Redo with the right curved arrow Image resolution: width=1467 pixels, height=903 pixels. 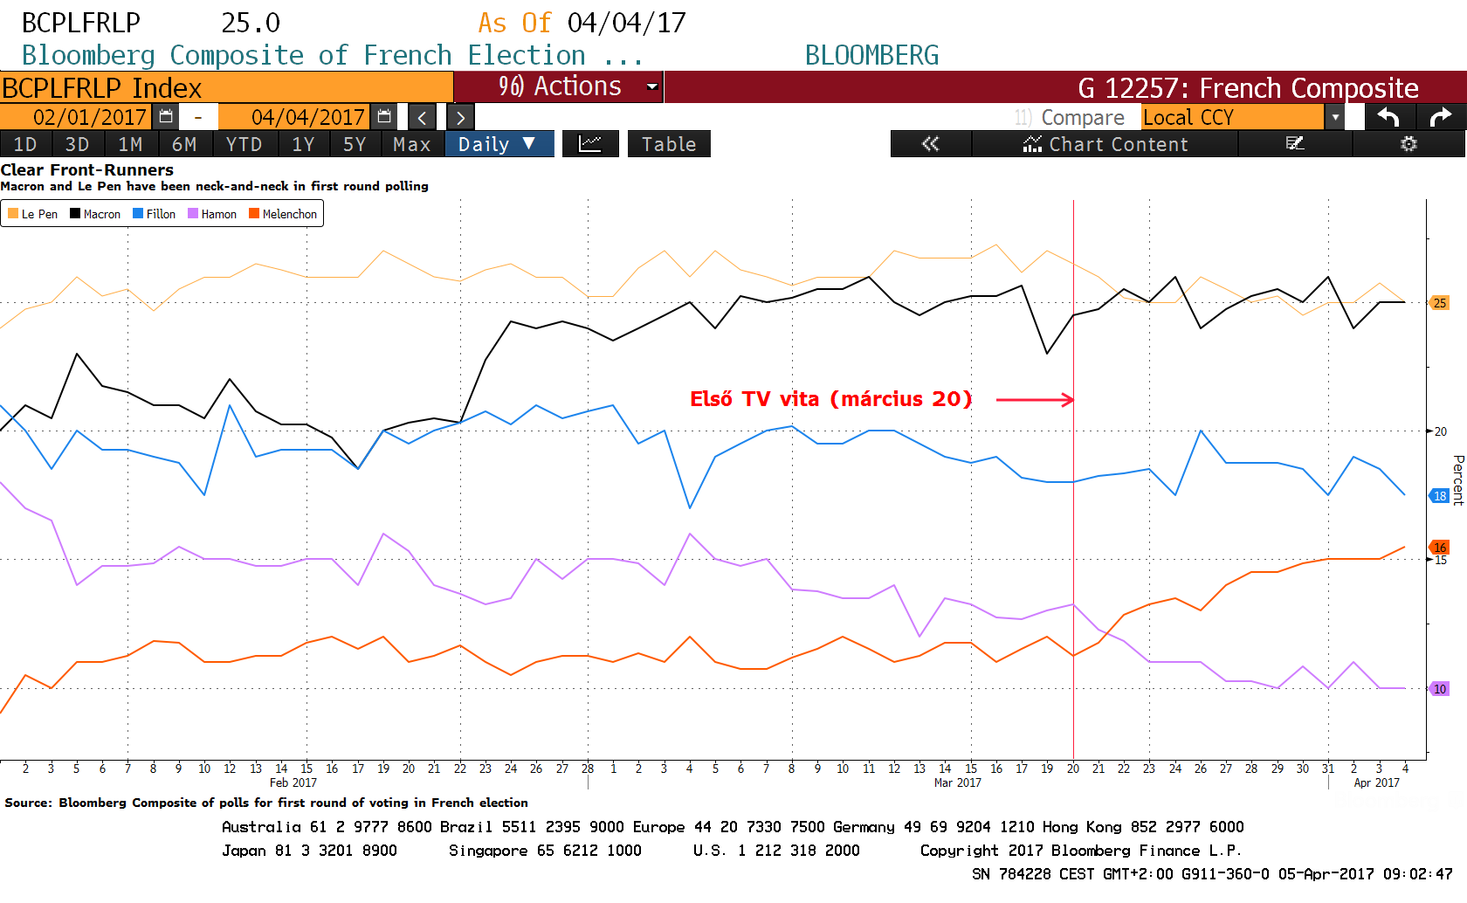[1440, 116]
